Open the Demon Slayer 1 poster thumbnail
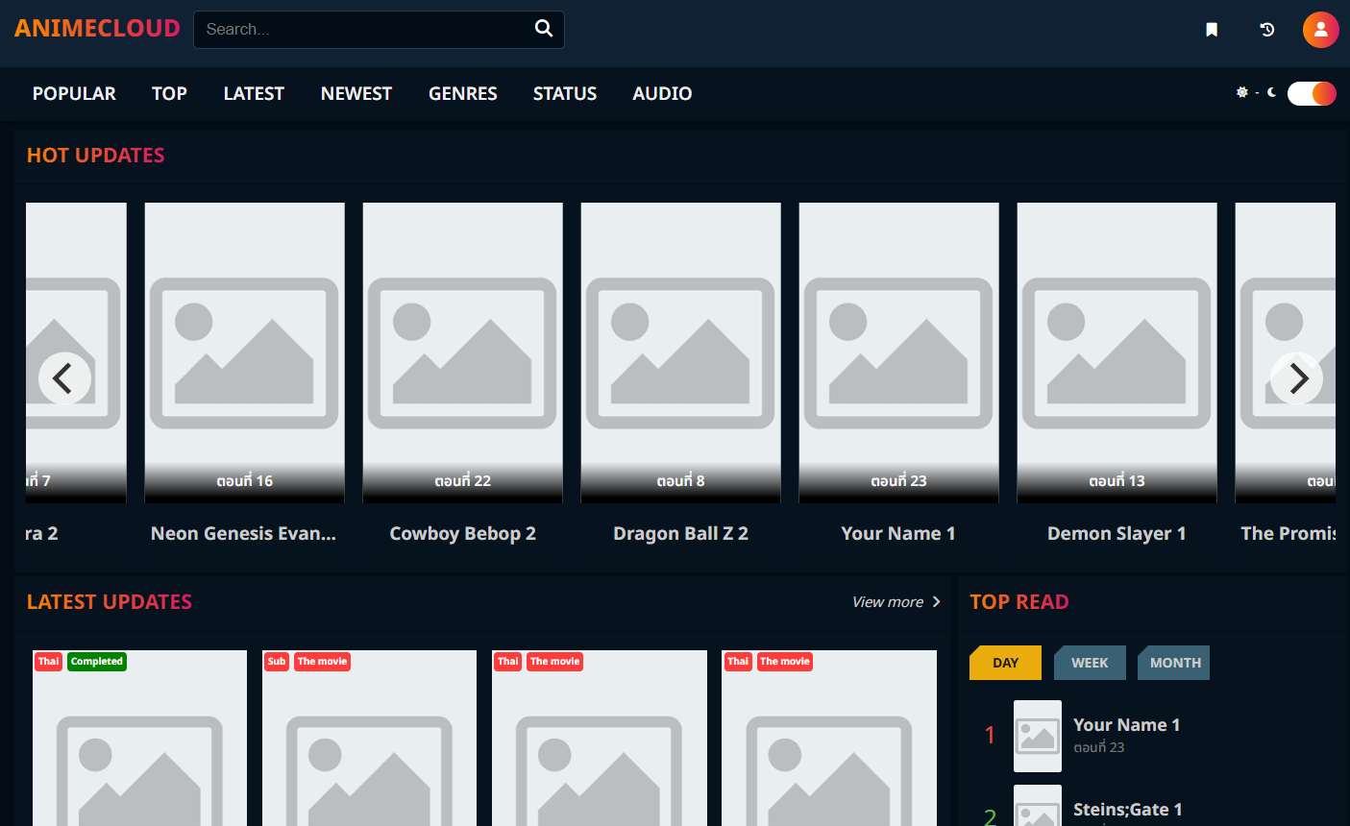This screenshot has width=1350, height=826. [x=1117, y=352]
